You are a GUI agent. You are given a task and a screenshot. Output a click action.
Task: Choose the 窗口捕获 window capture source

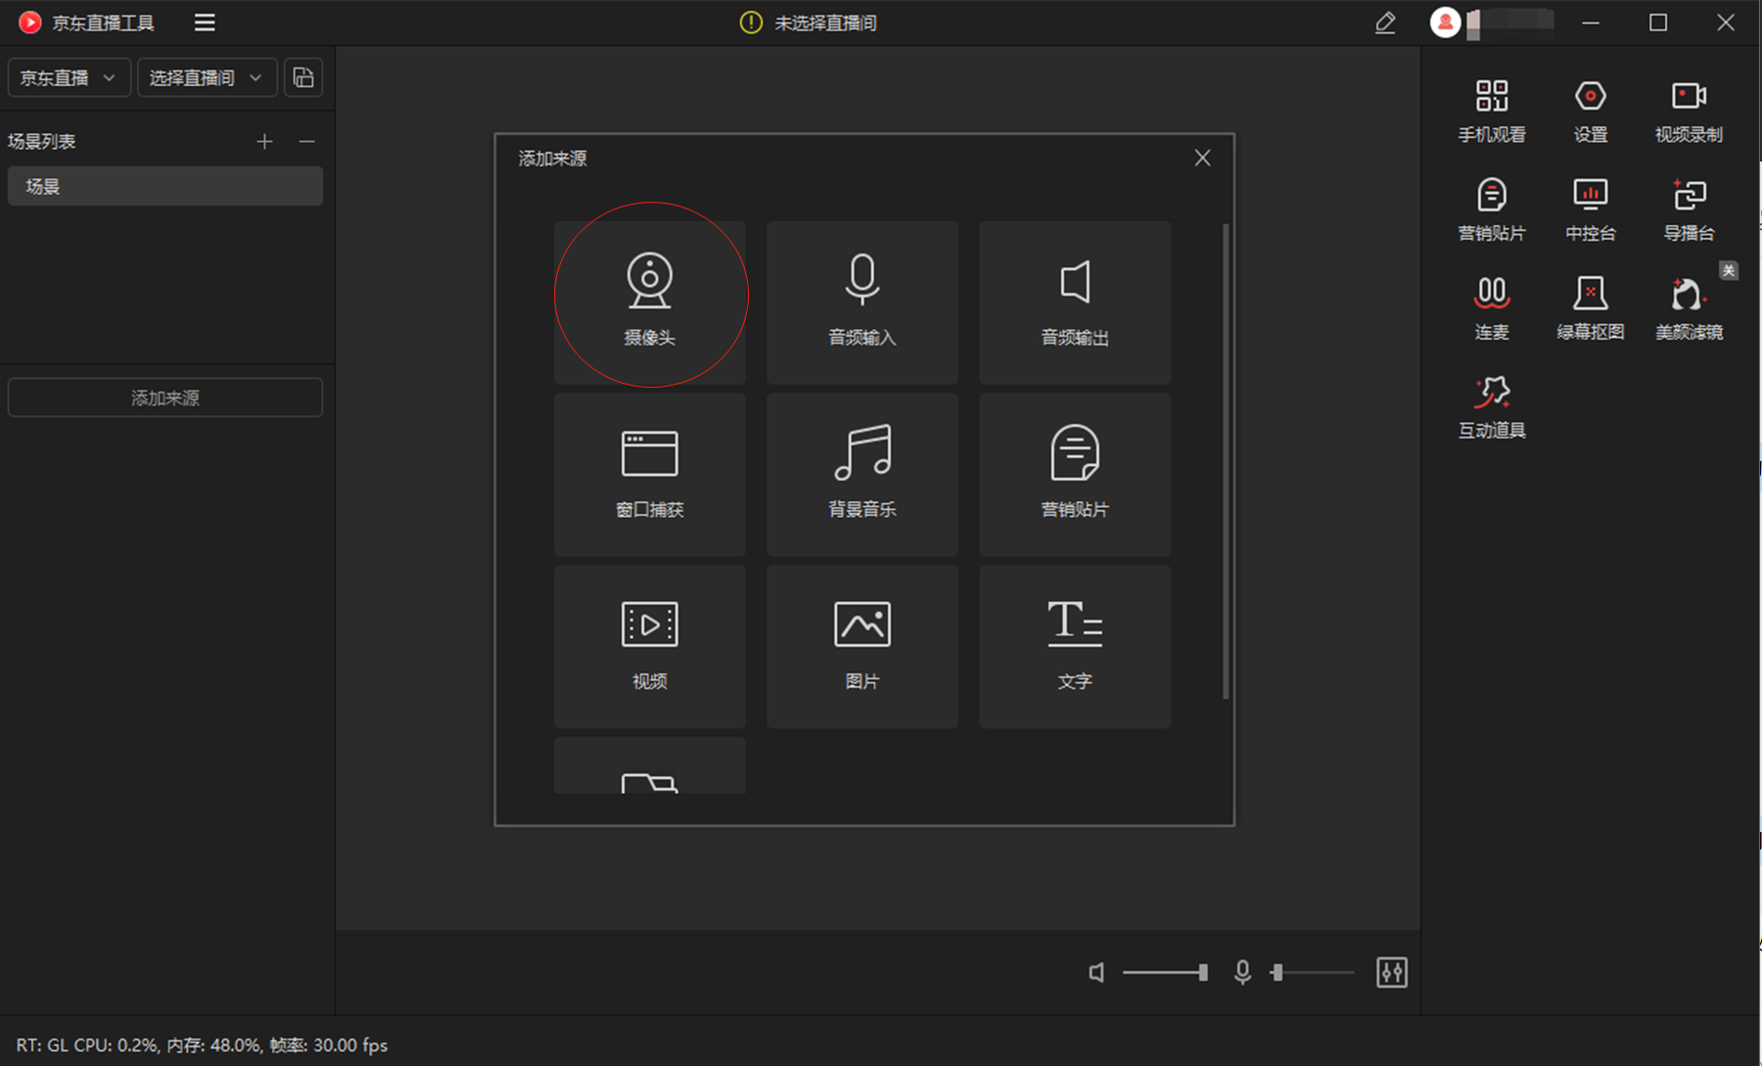pos(650,475)
